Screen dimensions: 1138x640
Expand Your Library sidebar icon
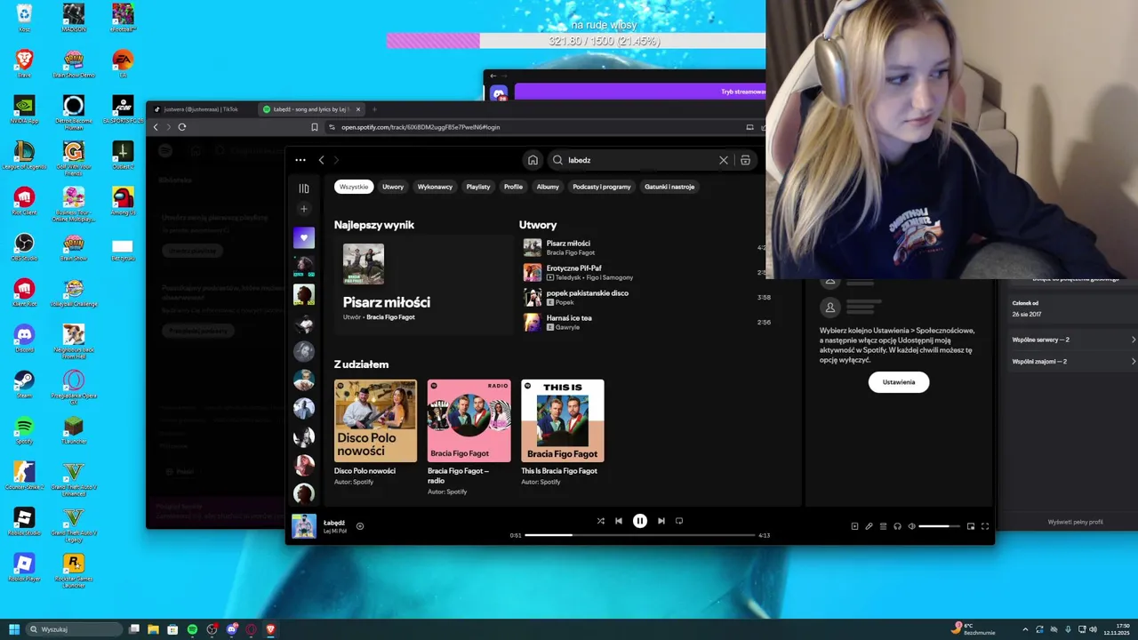click(304, 188)
